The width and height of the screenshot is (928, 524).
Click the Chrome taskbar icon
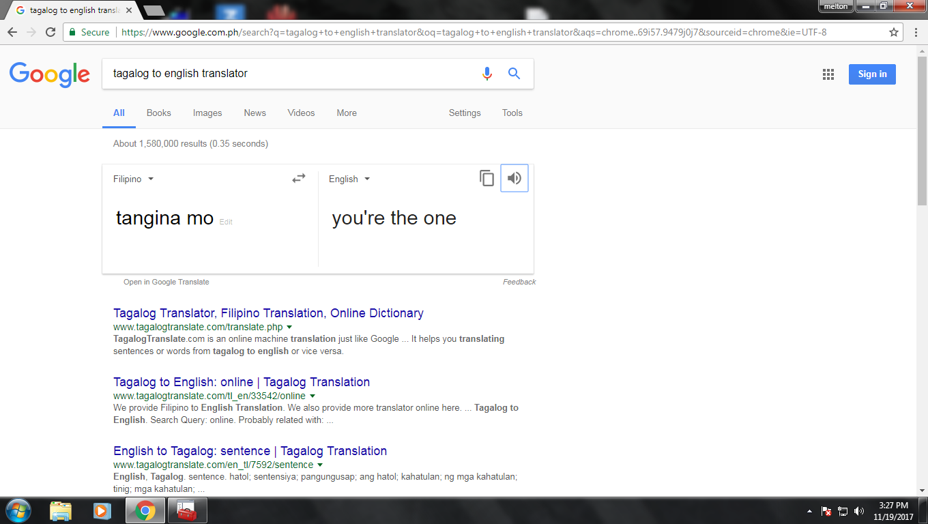pos(145,510)
